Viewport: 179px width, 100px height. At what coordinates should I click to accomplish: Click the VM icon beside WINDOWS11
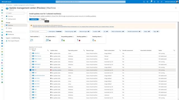[33, 64]
